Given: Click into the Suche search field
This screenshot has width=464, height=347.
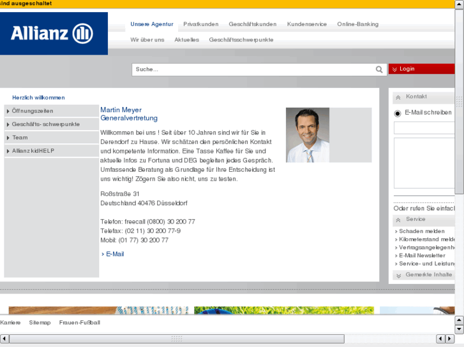Looking at the screenshot, I should click(x=252, y=69).
